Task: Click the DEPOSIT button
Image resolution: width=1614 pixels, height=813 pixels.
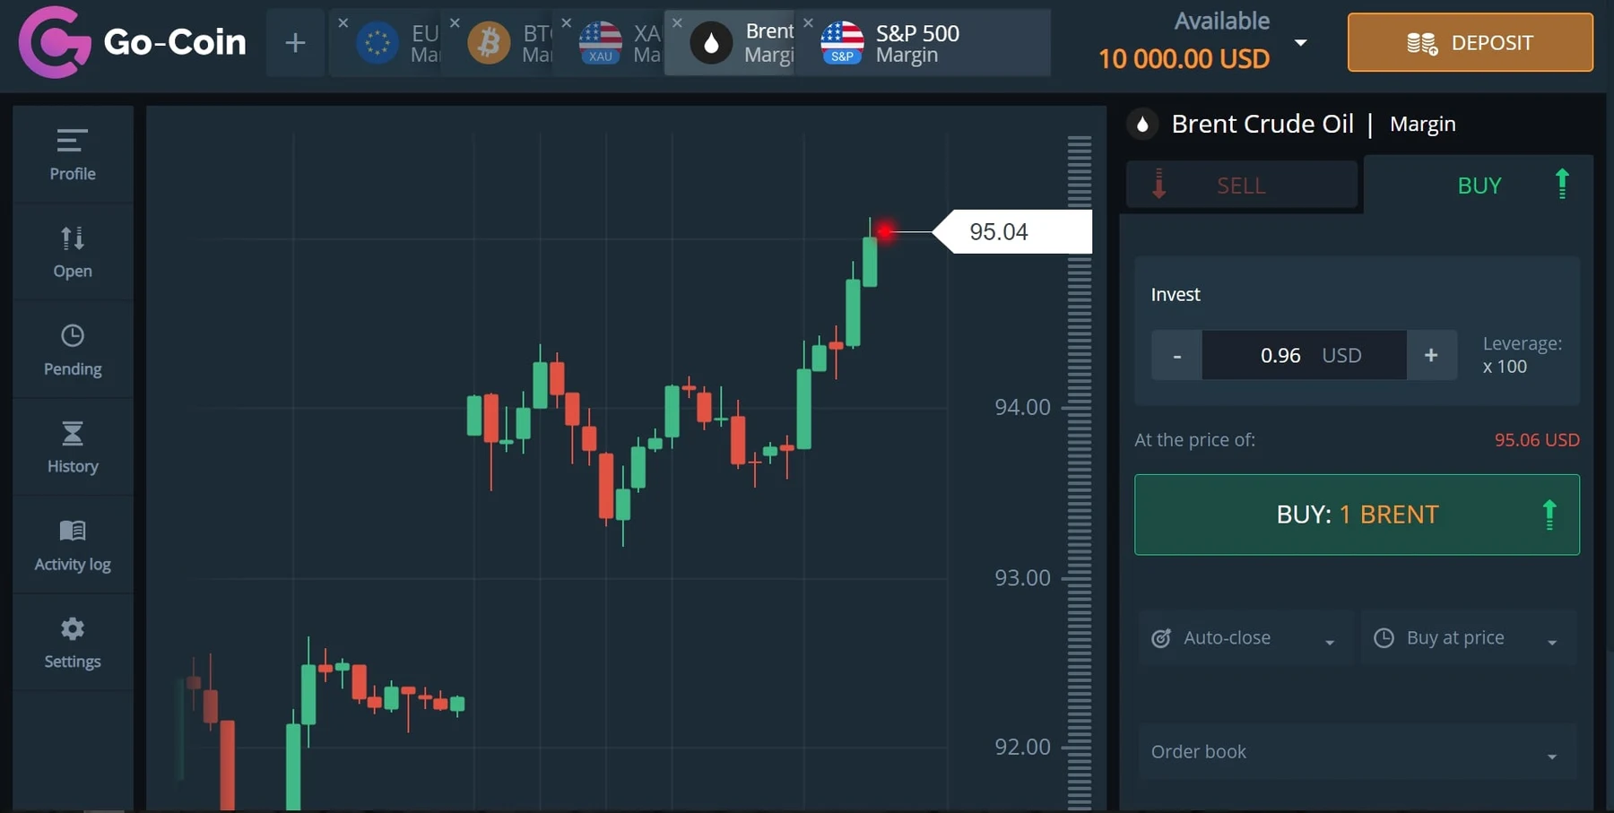Action: (x=1470, y=42)
